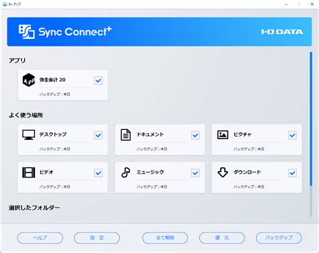Click the 選択したフォルダー heading

point(34,208)
